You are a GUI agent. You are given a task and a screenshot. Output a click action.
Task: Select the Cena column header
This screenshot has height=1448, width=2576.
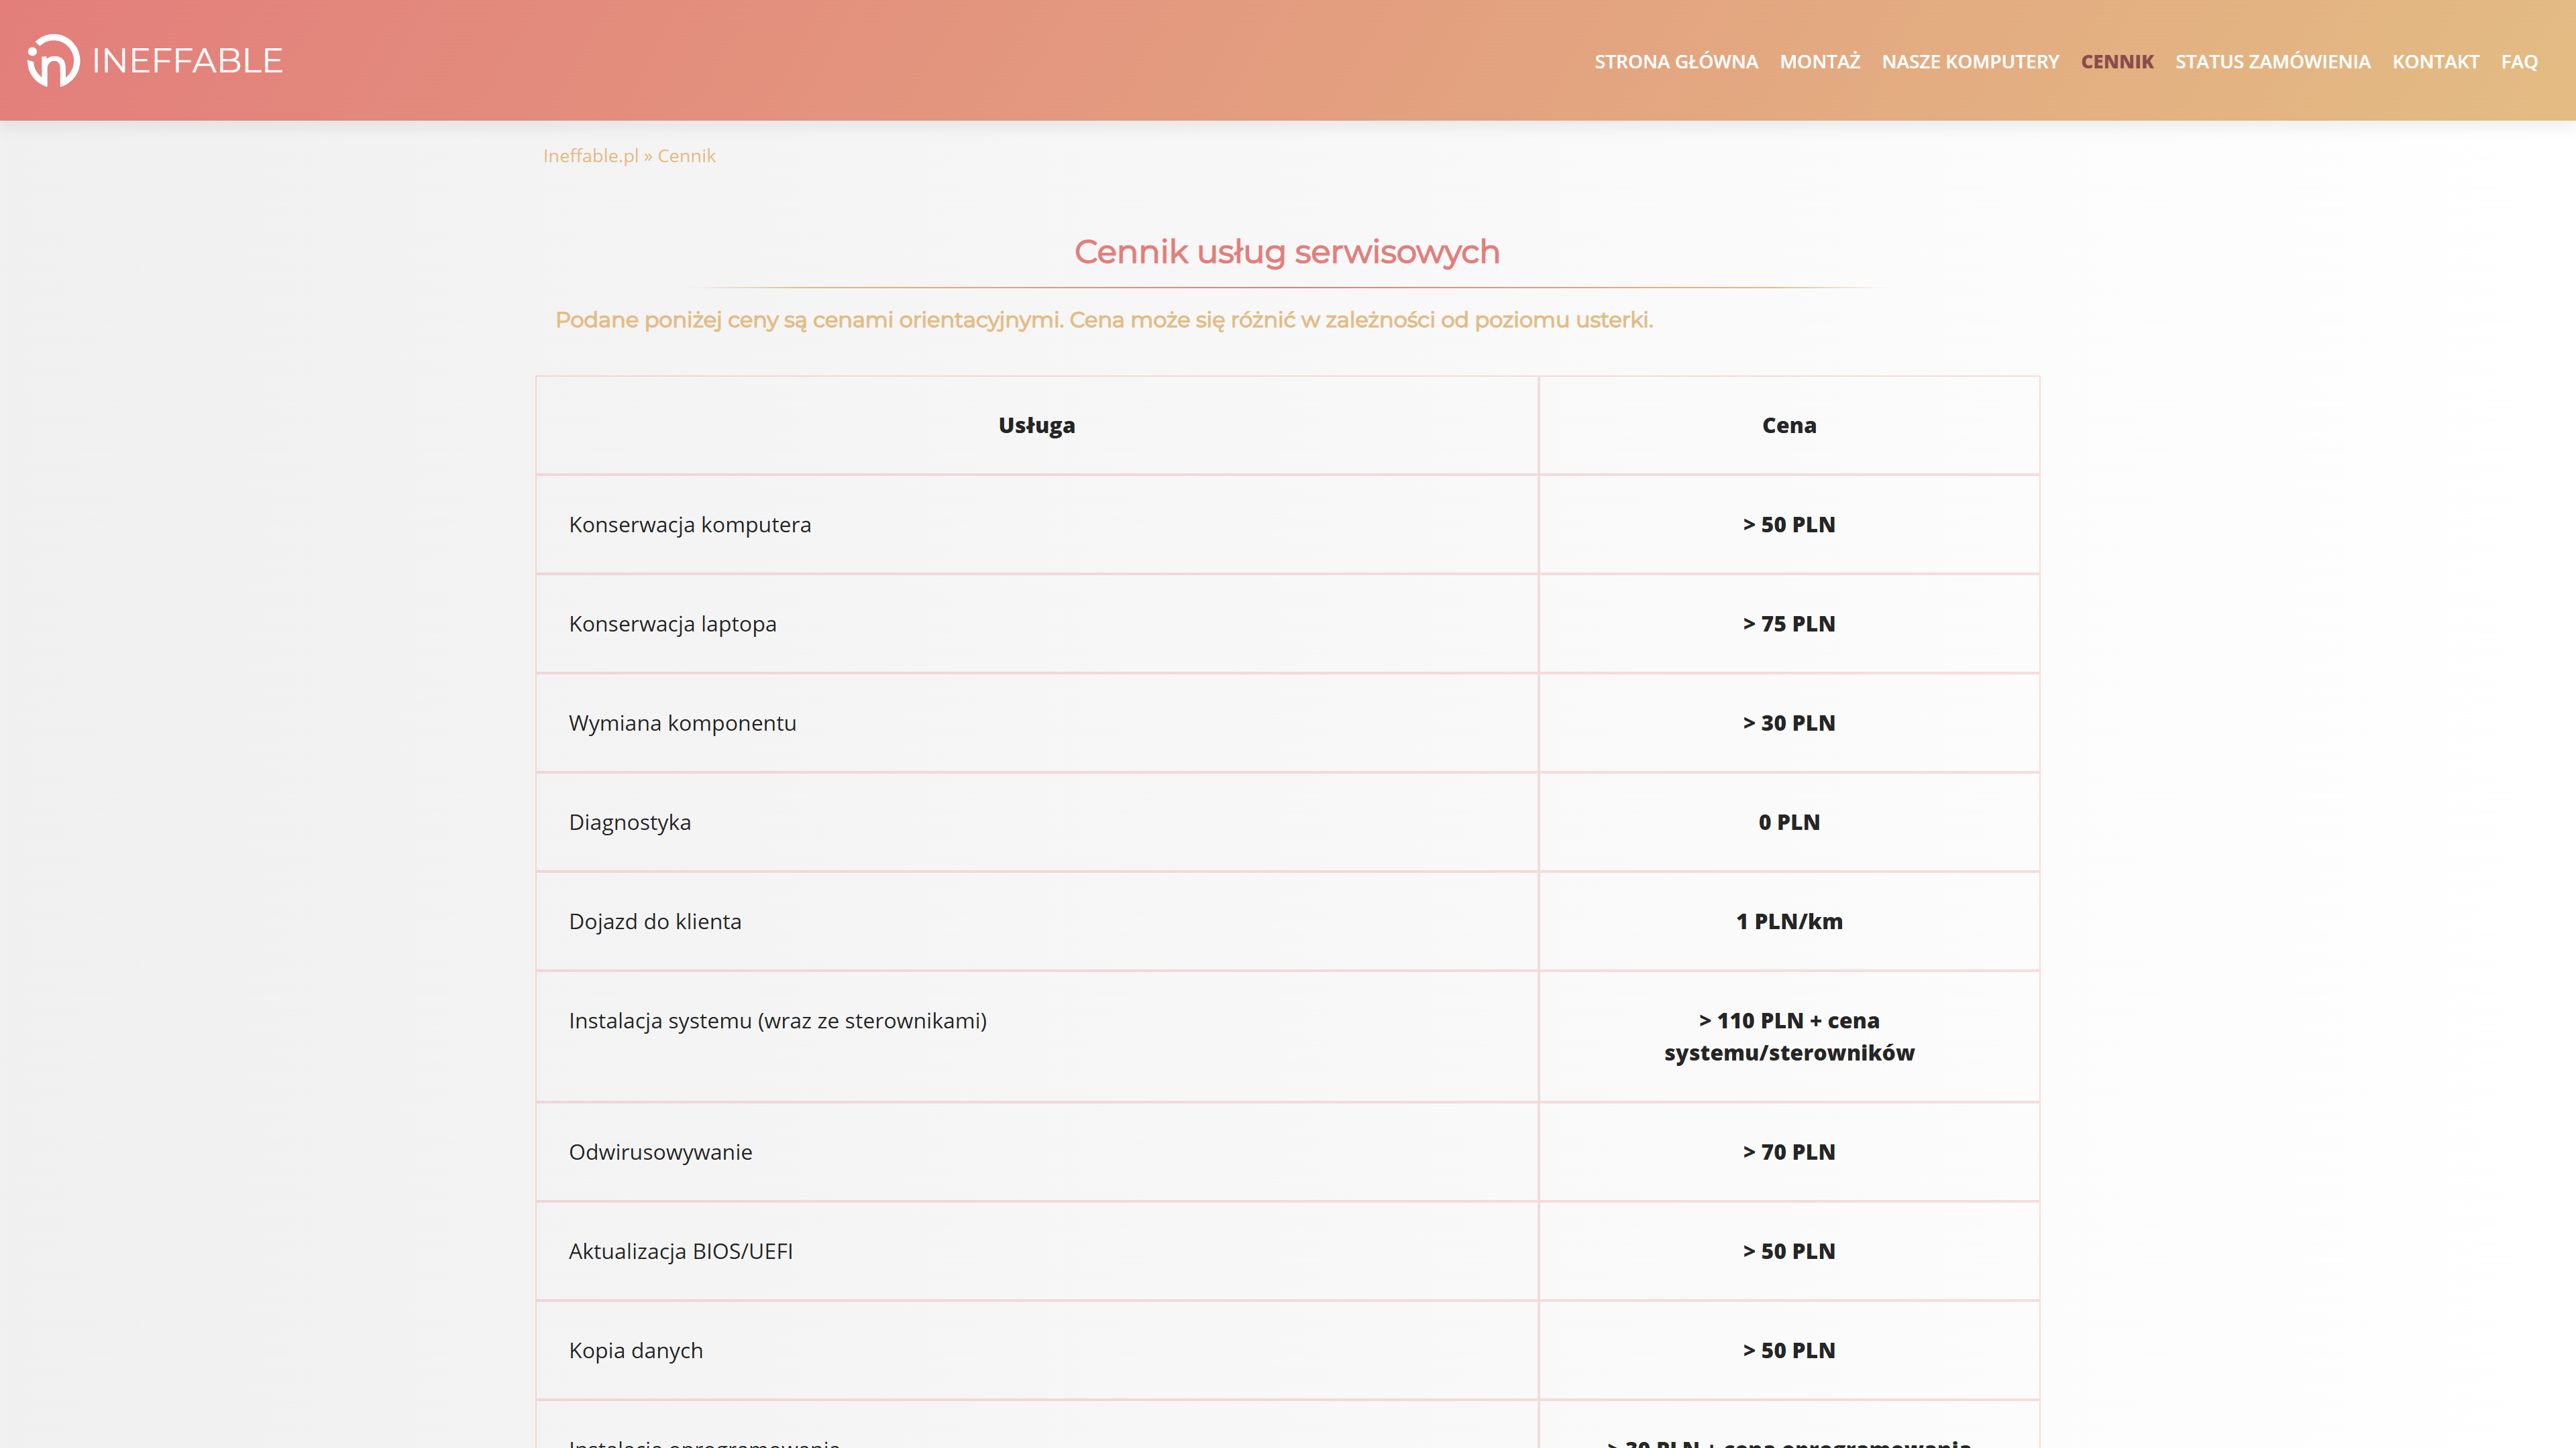pyautogui.click(x=1789, y=425)
